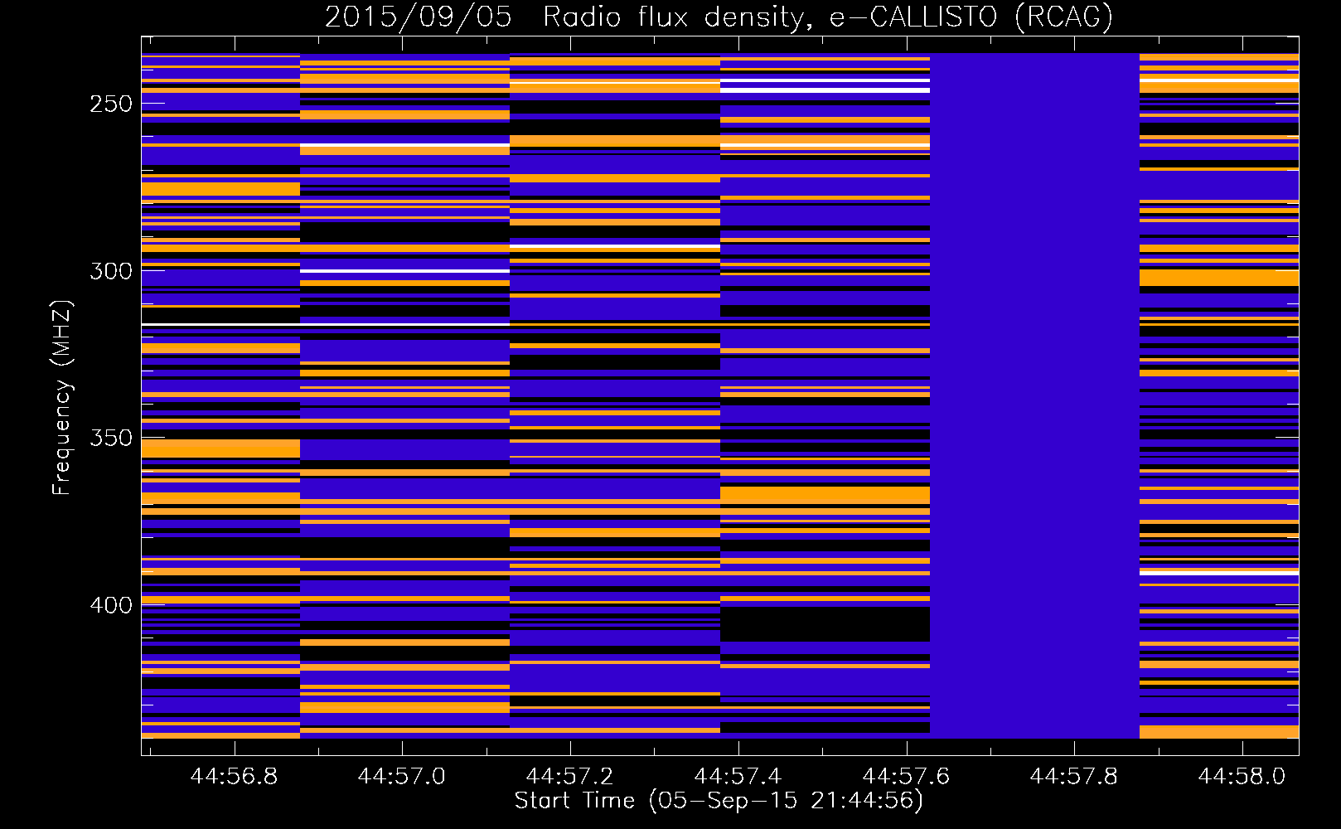Click the plot title '2015/09/05 Radio flux density, e-CALLISTO (RCAG)'
Image resolution: width=1341 pixels, height=829 pixels.
(719, 17)
